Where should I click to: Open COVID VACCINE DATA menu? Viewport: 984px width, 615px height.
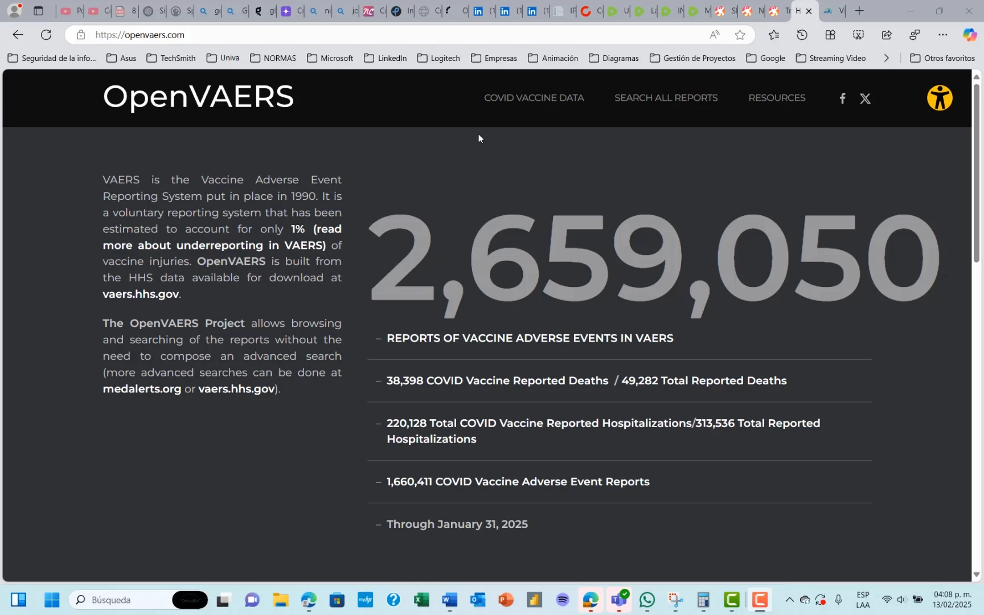coord(534,98)
